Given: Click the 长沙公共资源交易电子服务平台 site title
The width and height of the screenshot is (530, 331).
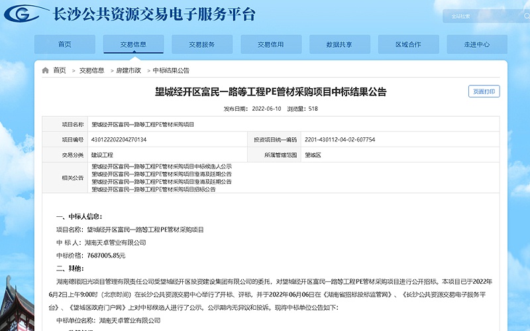Looking at the screenshot, I should point(154,15).
